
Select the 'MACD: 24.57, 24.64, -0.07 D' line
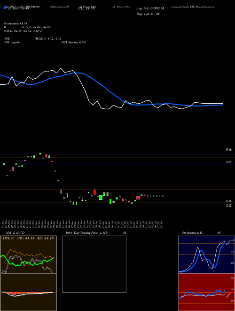(x=23, y=31)
